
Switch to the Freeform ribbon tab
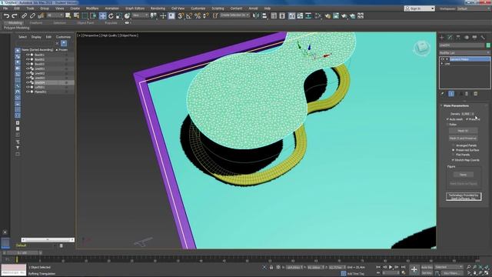click(36, 23)
